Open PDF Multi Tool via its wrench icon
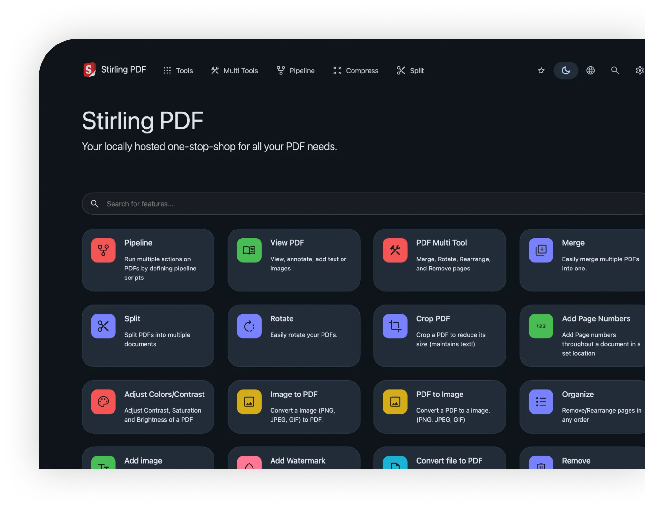Viewport: 645px width, 508px height. point(395,250)
